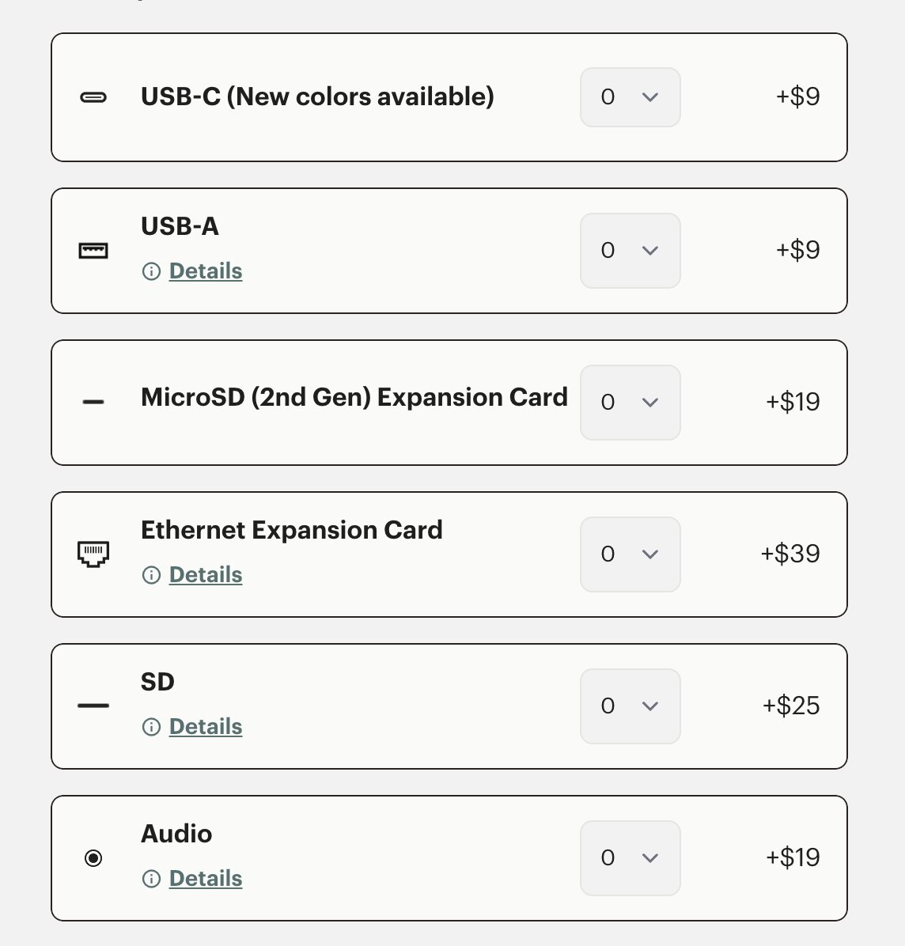The width and height of the screenshot is (905, 946).
Task: Click the USB-C port icon
Action: pyautogui.click(x=93, y=97)
